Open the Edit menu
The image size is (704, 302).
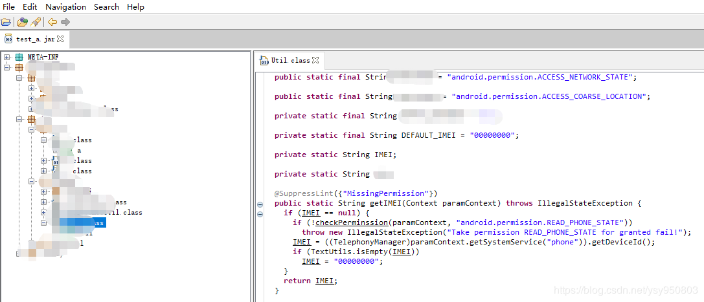[30, 7]
